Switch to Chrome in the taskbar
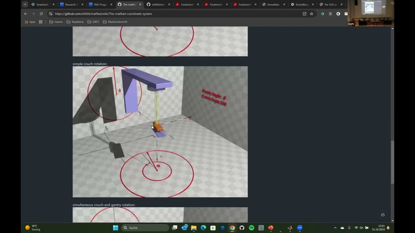 pyautogui.click(x=232, y=228)
